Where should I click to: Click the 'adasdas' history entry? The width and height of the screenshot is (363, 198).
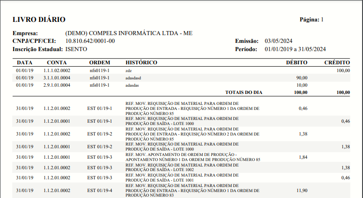click(x=132, y=85)
